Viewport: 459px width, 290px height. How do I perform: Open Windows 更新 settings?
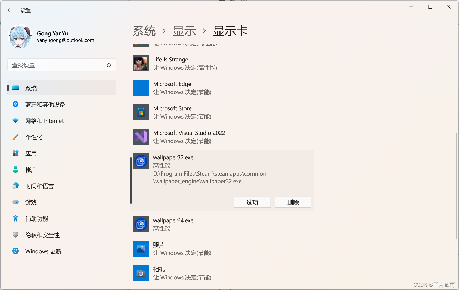point(62,251)
